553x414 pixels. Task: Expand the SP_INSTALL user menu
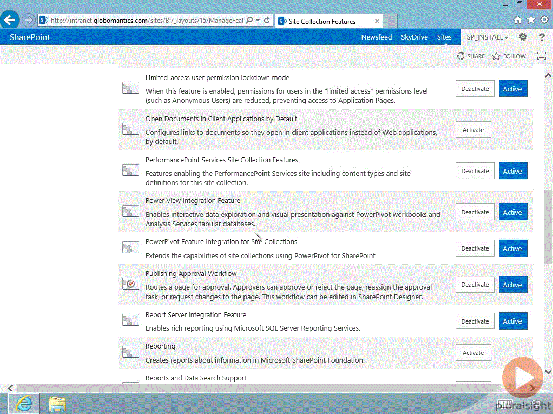(x=488, y=37)
